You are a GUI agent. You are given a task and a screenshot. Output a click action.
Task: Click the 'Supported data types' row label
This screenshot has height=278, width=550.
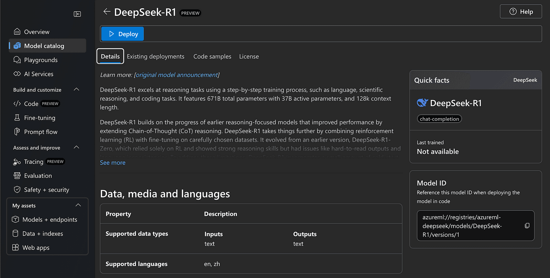click(137, 234)
